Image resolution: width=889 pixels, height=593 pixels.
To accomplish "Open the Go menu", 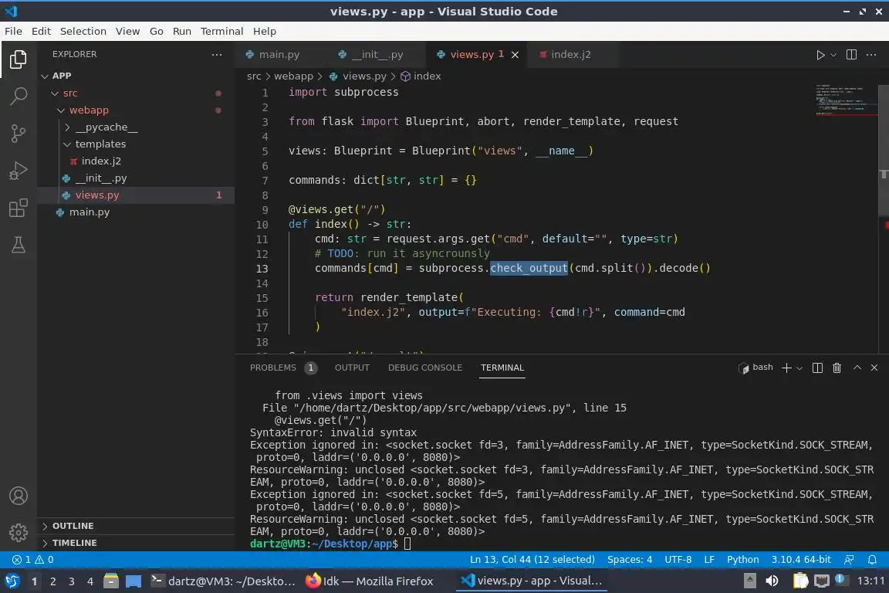I will 156,31.
